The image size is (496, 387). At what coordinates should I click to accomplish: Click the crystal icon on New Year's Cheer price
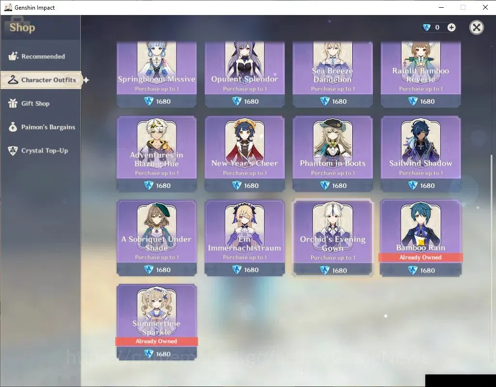coord(236,185)
